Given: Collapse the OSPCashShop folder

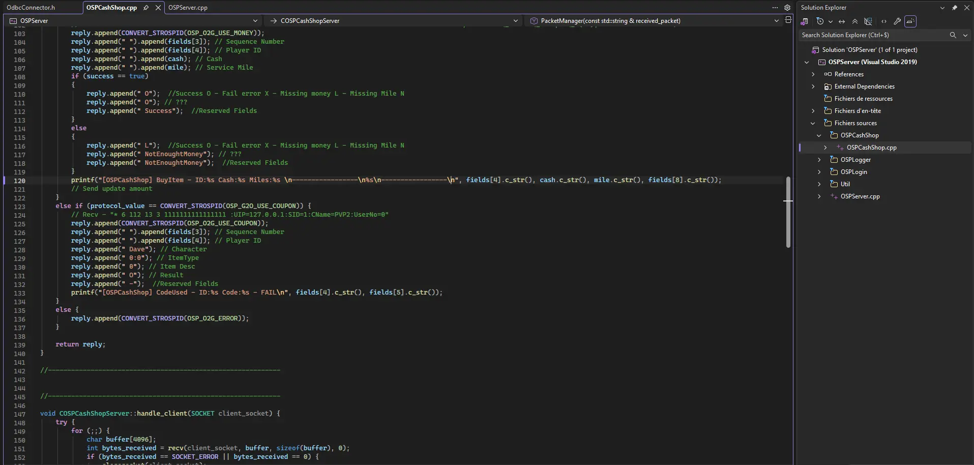Looking at the screenshot, I should point(819,135).
